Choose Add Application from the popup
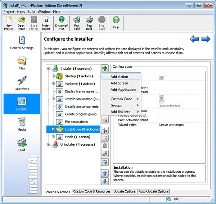Screen dimensions: 216x204 (121, 90)
